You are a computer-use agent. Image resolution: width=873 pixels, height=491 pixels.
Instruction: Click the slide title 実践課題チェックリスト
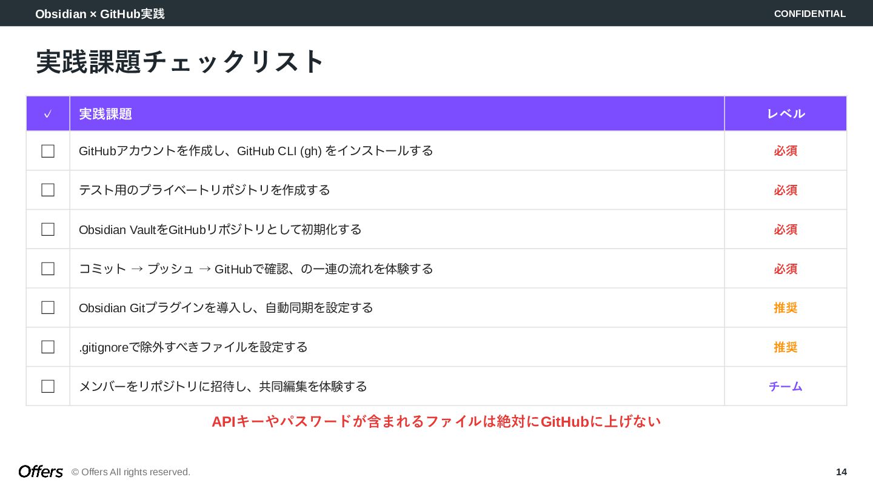(x=181, y=62)
